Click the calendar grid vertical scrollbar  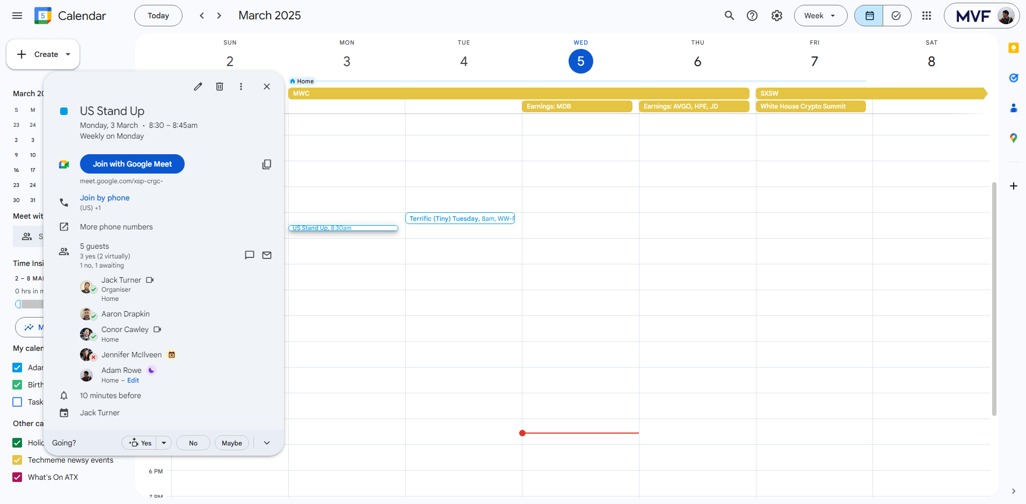click(994, 299)
